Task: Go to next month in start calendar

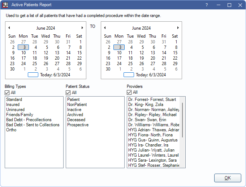Action: (82, 28)
